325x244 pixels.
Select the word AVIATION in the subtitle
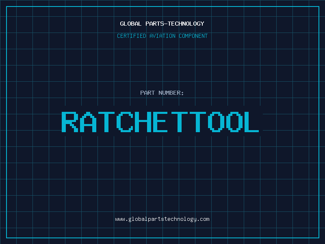click(x=162, y=36)
